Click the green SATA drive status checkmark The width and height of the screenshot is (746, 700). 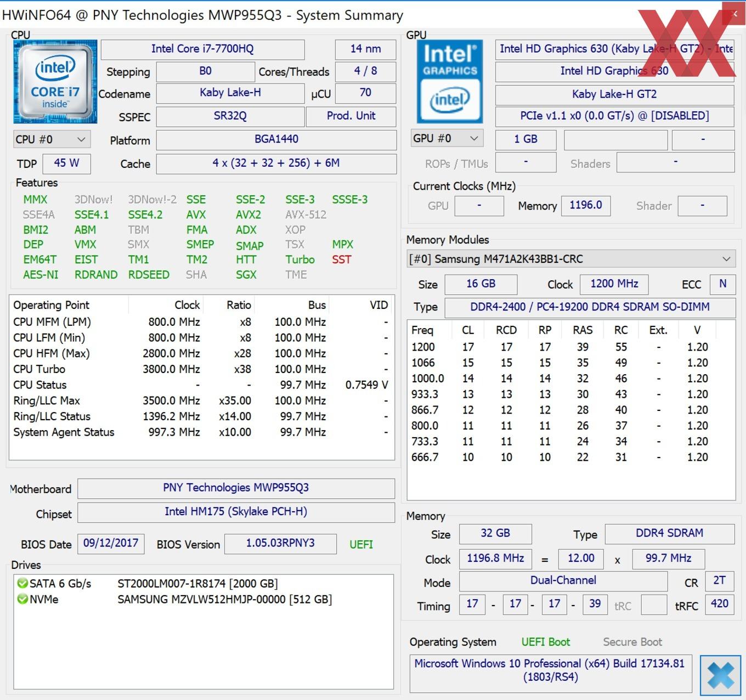tap(22, 583)
